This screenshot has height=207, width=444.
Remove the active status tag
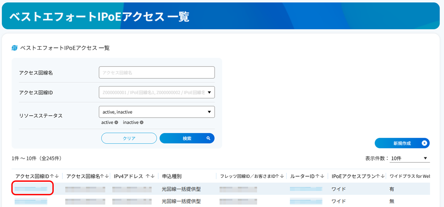(116, 123)
